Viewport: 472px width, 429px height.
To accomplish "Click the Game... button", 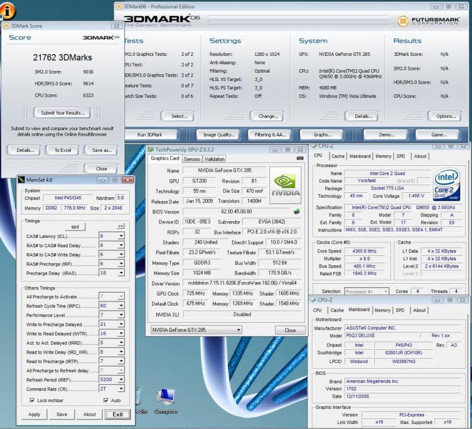I will pos(439,135).
